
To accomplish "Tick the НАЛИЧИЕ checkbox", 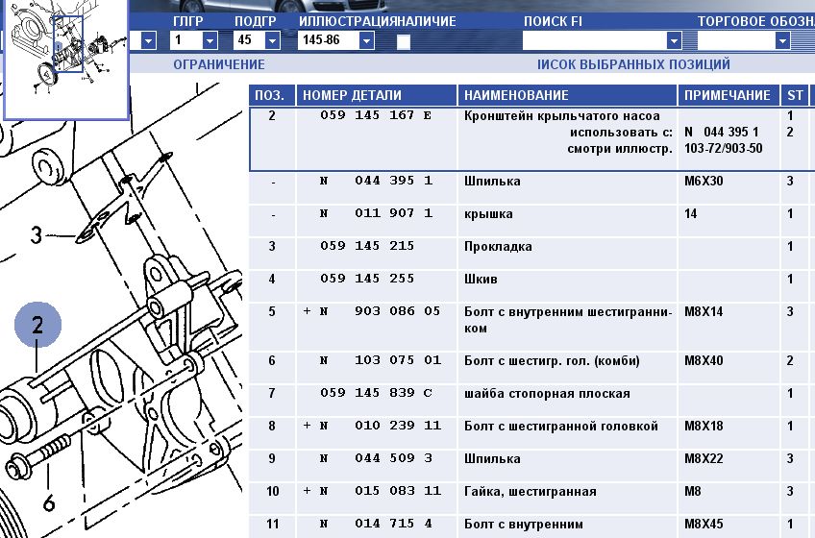I will tap(404, 41).
